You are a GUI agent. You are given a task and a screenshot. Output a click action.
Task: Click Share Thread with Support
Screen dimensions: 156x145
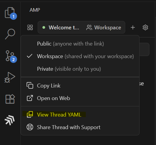(80, 127)
